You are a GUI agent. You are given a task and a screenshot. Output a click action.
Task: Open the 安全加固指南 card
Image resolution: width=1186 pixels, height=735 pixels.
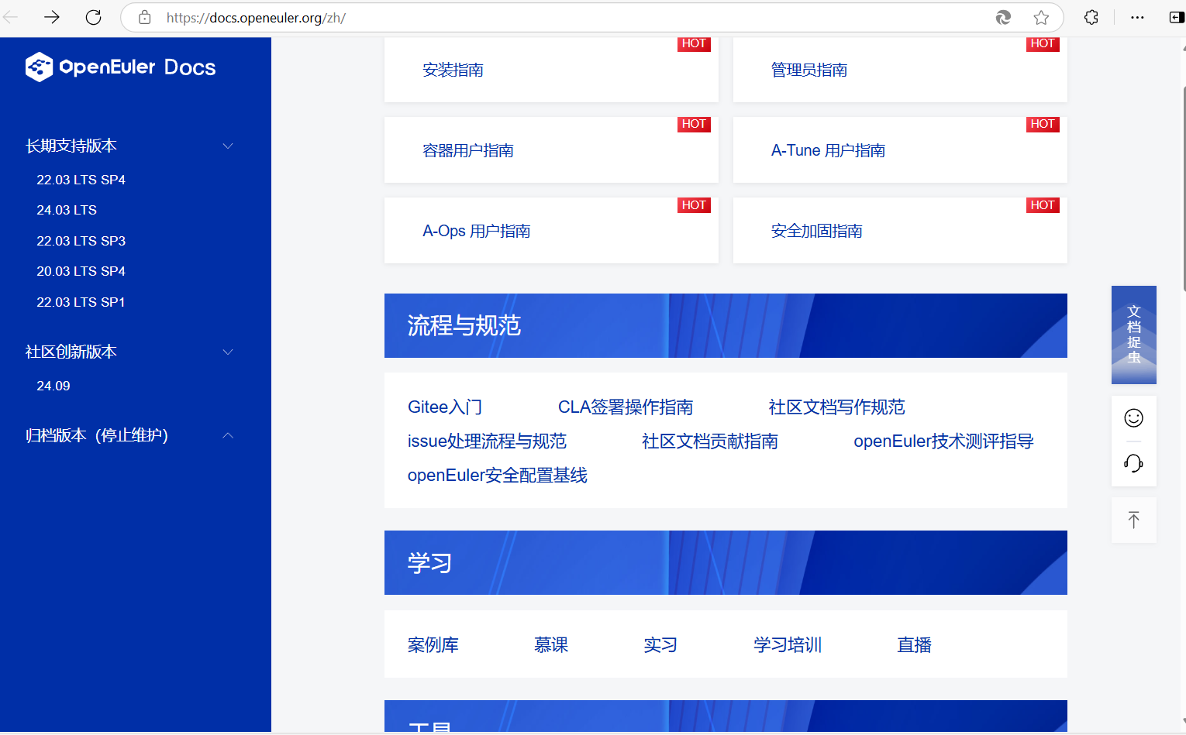[900, 231]
